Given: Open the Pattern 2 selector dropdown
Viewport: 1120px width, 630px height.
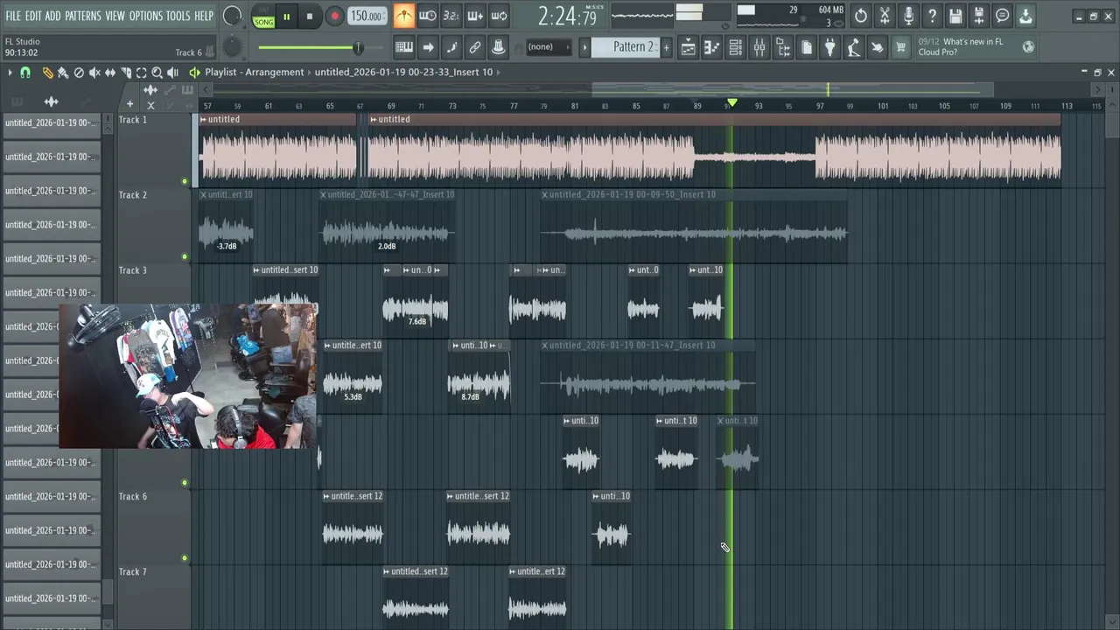Looking at the screenshot, I should [x=625, y=47].
